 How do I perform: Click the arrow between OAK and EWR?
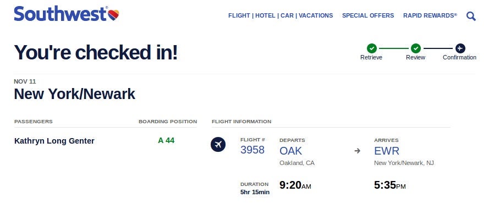coord(357,151)
